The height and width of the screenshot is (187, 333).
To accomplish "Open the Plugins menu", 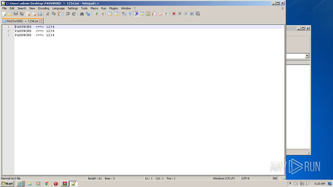I will click(x=114, y=8).
